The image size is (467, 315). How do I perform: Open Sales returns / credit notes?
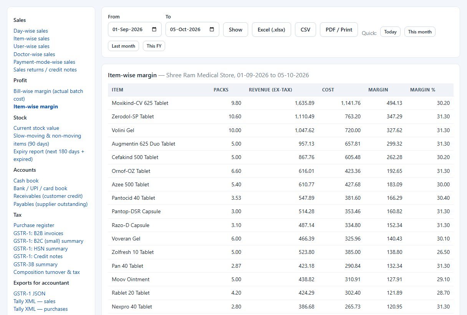(45, 70)
